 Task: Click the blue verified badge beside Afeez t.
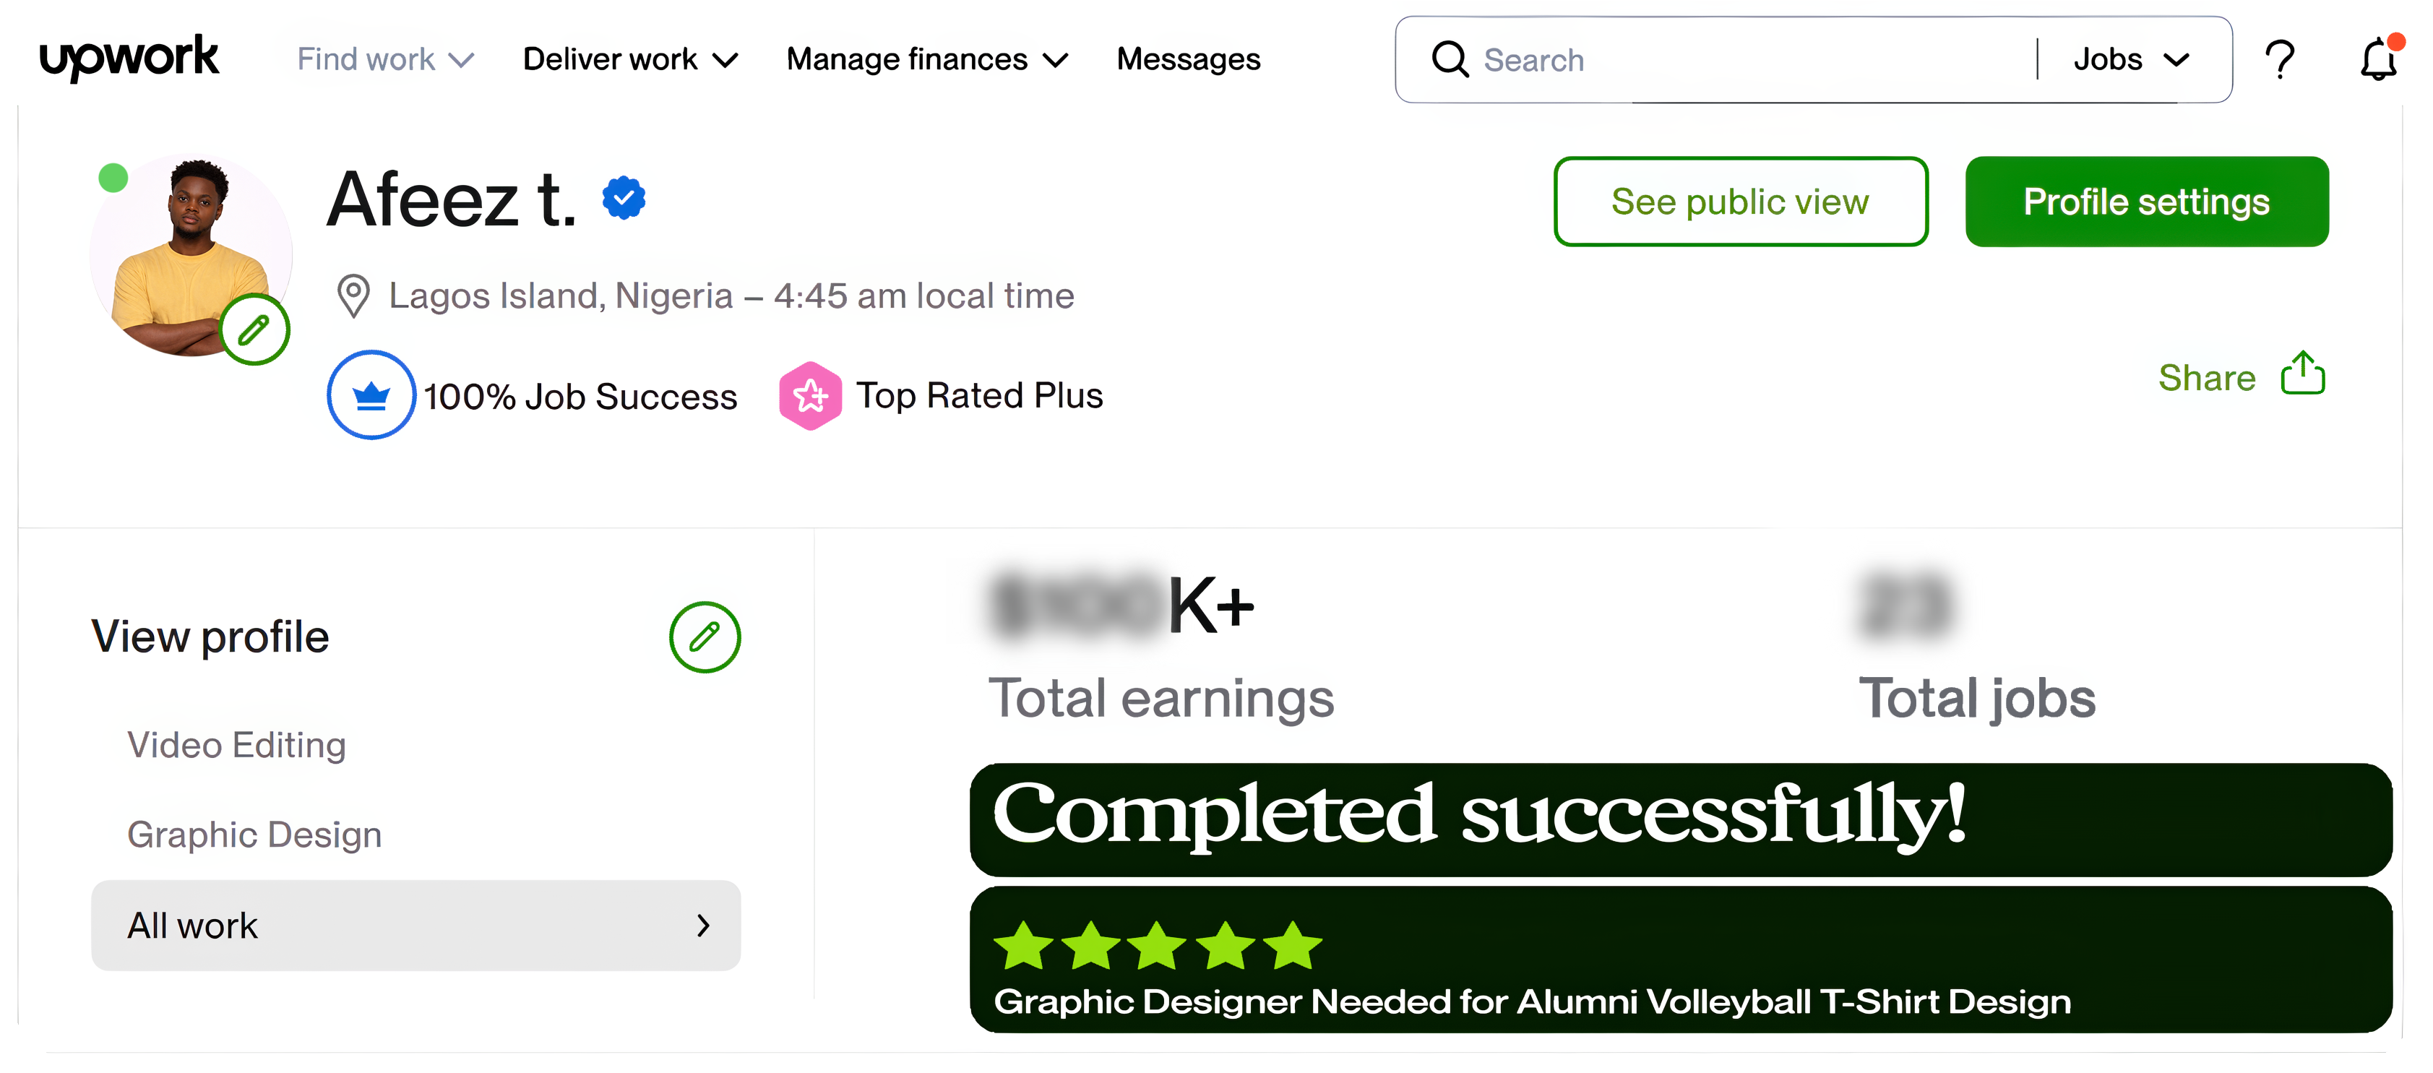pyautogui.click(x=624, y=197)
